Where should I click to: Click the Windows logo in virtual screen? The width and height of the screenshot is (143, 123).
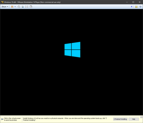coord(72,50)
